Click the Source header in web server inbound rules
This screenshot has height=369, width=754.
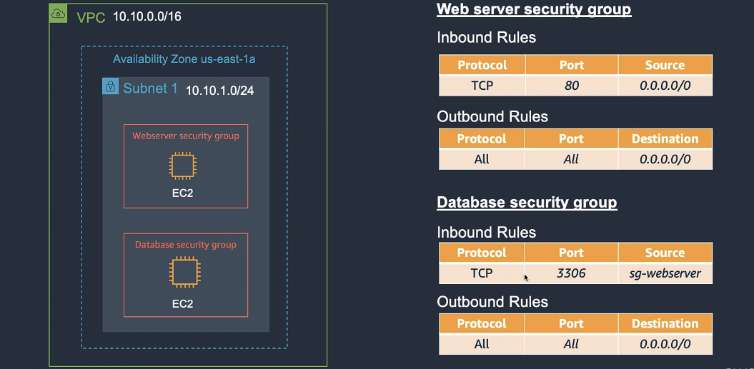pos(665,65)
